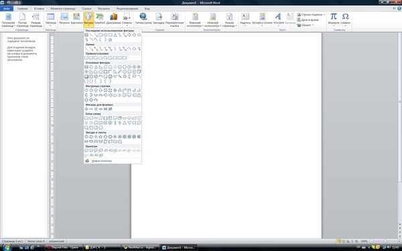Choose the heart shape from basic shapes

point(115,76)
